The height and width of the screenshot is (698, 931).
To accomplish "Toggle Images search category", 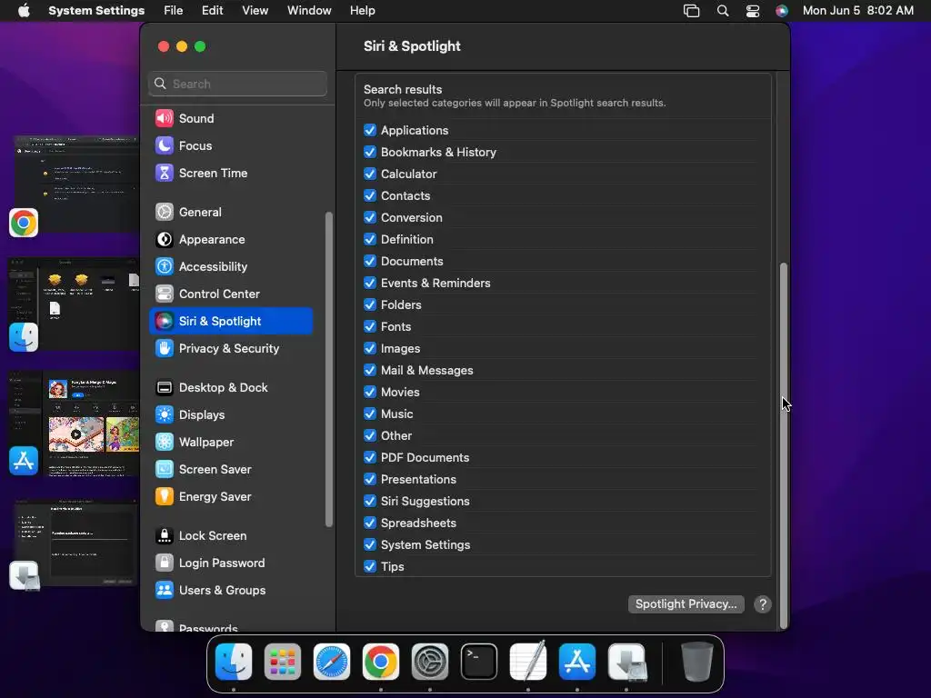I will pos(370,348).
